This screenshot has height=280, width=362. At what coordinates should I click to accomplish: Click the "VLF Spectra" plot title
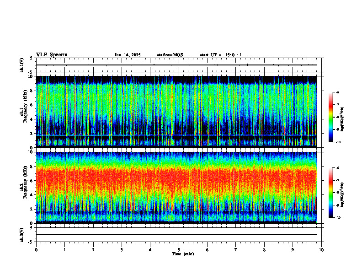tap(52, 55)
